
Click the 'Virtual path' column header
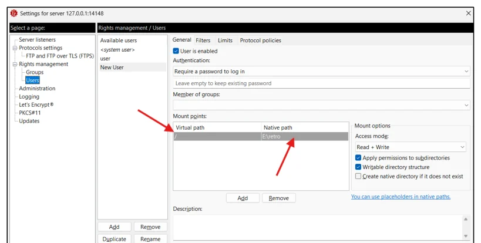[x=217, y=127]
